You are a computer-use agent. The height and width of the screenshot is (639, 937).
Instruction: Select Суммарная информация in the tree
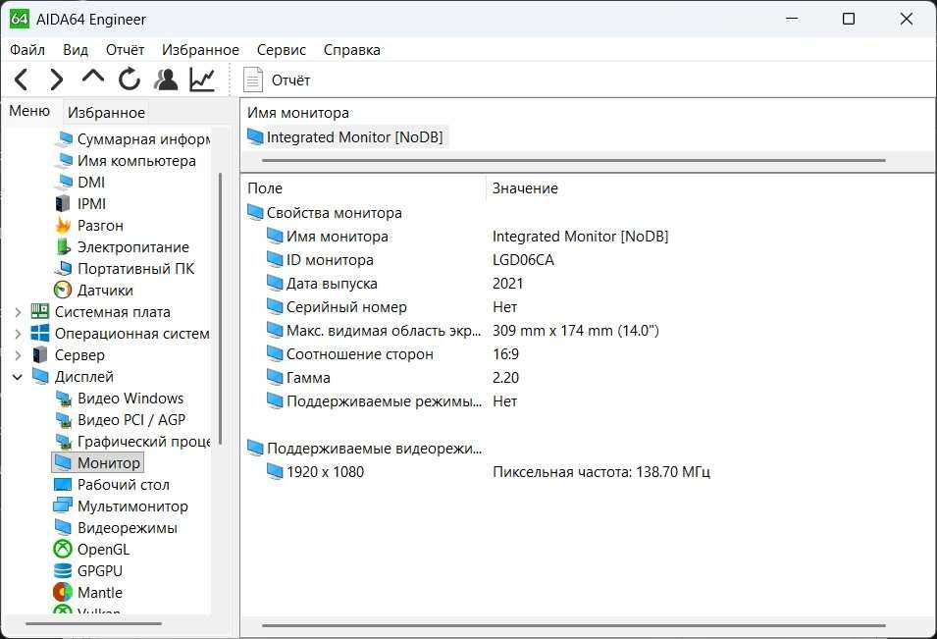tap(132, 138)
